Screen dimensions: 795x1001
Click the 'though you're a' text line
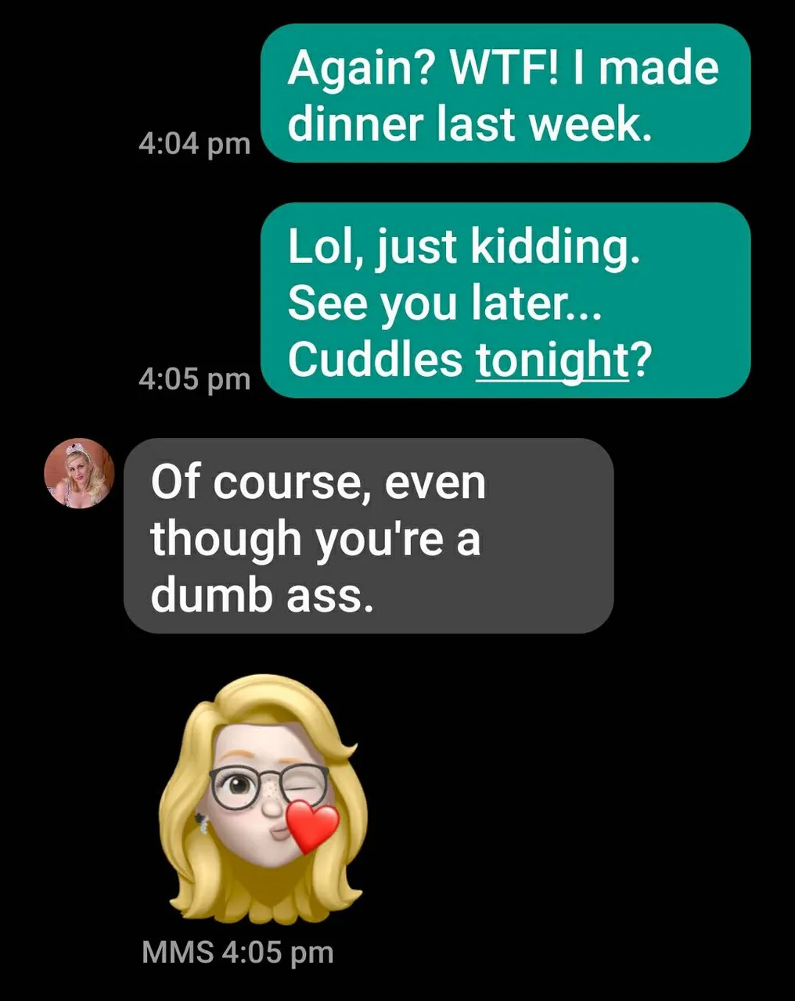[315, 540]
